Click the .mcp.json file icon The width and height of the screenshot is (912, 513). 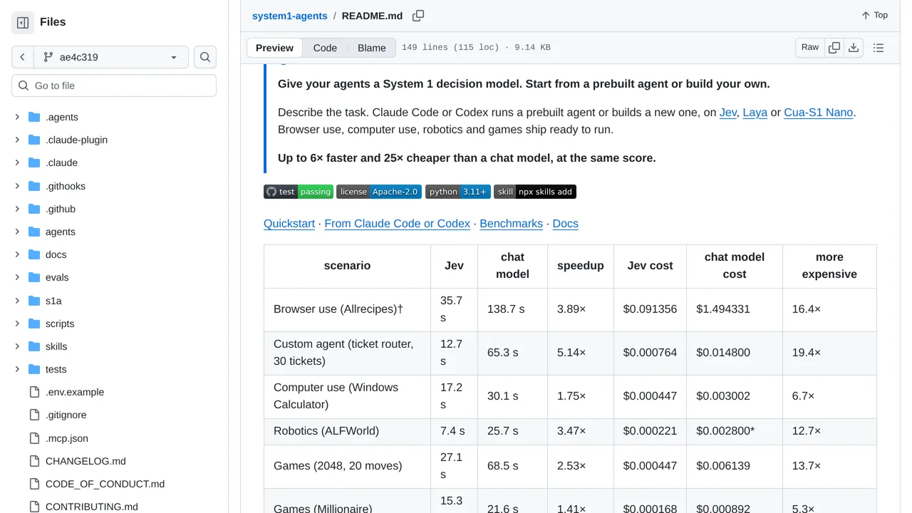[34, 438]
